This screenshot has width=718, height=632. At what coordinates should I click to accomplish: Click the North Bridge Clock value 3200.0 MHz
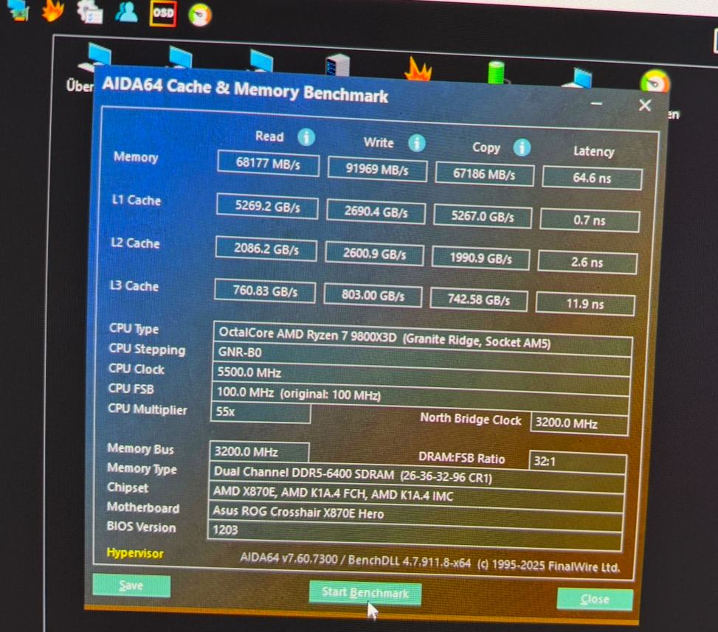point(579,424)
